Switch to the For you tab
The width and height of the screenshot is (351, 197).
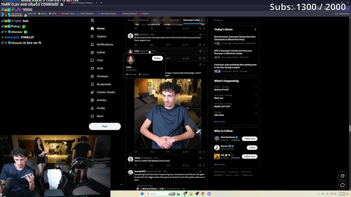coord(131,20)
